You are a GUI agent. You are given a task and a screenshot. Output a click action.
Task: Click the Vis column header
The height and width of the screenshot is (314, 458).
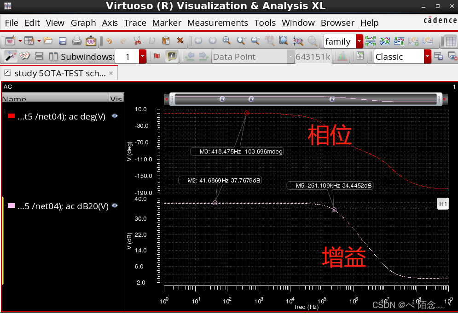(x=116, y=98)
